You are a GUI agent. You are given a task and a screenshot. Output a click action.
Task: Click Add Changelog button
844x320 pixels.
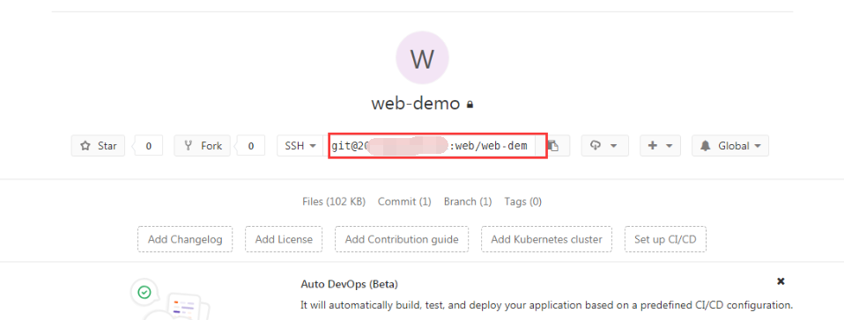(185, 239)
